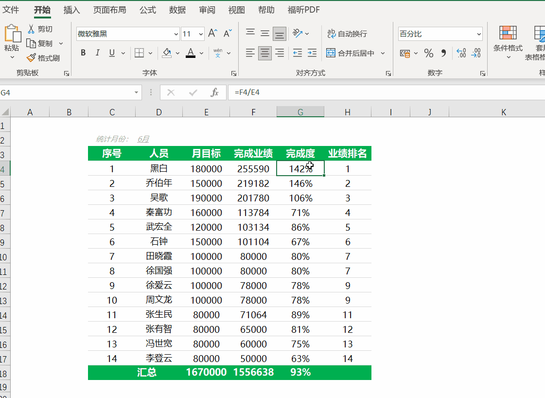Click the insert function fx icon

(x=214, y=92)
